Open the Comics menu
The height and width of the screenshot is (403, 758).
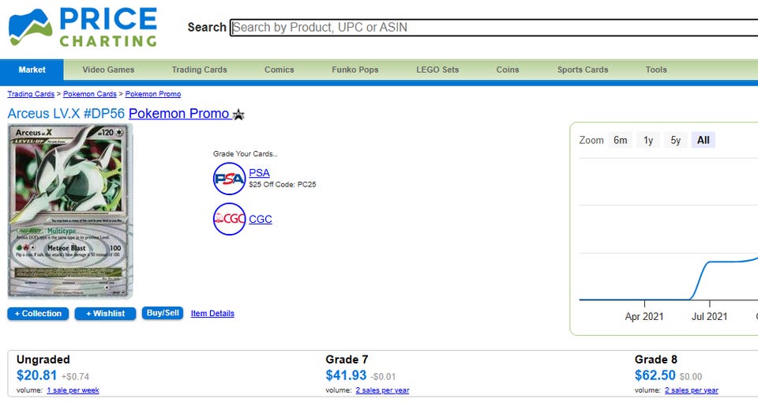279,70
